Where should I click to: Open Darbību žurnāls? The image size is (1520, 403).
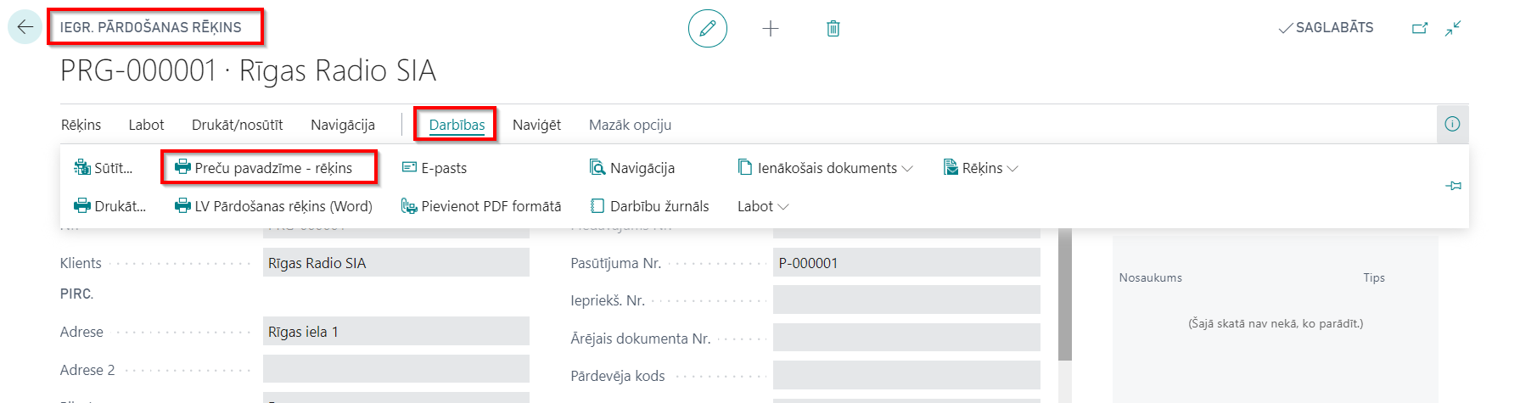[649, 206]
